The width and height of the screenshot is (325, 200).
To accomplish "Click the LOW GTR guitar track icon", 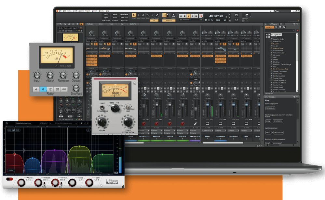I will 183,124.
